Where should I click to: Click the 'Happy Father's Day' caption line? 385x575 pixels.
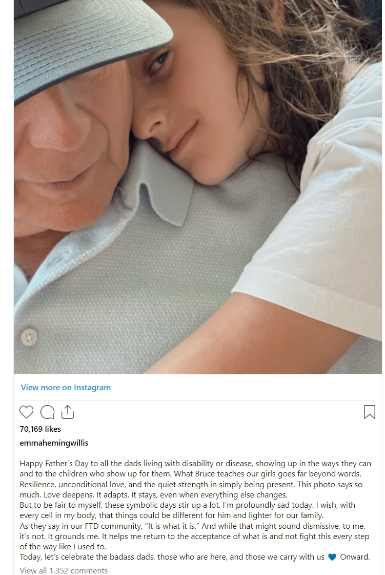pos(195,464)
